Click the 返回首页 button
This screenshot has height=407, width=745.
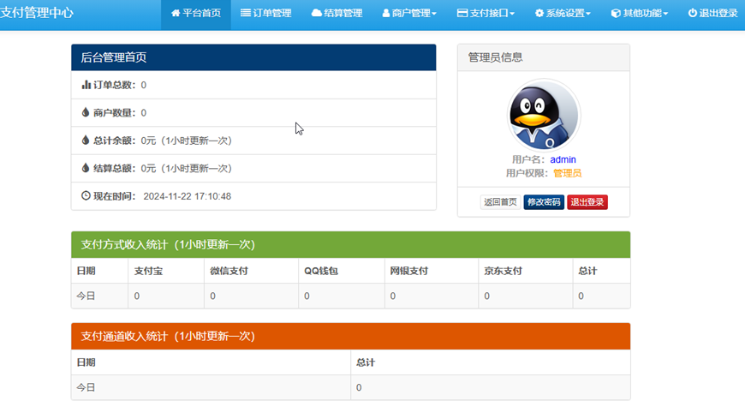point(500,202)
